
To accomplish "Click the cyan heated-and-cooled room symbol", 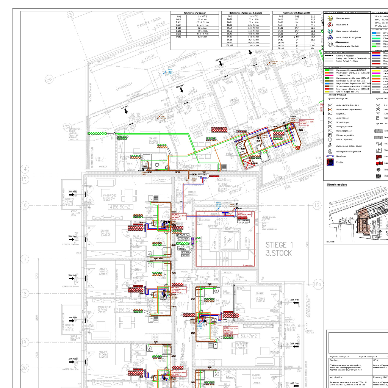I will coord(330,31).
